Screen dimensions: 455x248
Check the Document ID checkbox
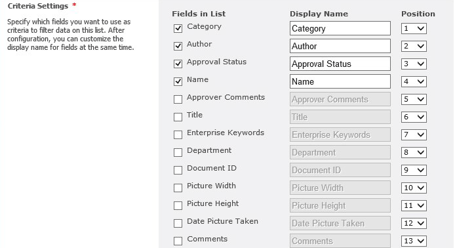178,170
